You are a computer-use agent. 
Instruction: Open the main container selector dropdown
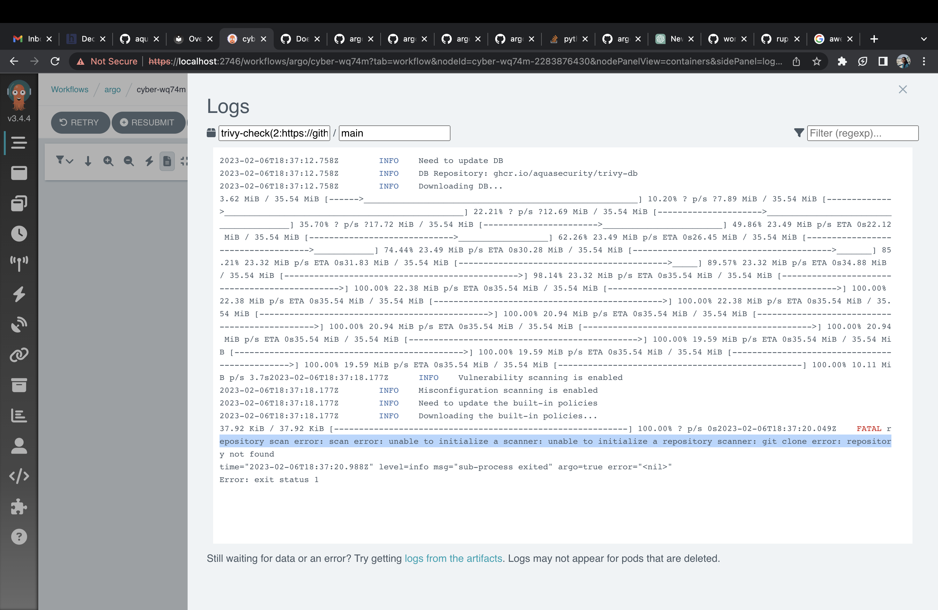click(394, 133)
